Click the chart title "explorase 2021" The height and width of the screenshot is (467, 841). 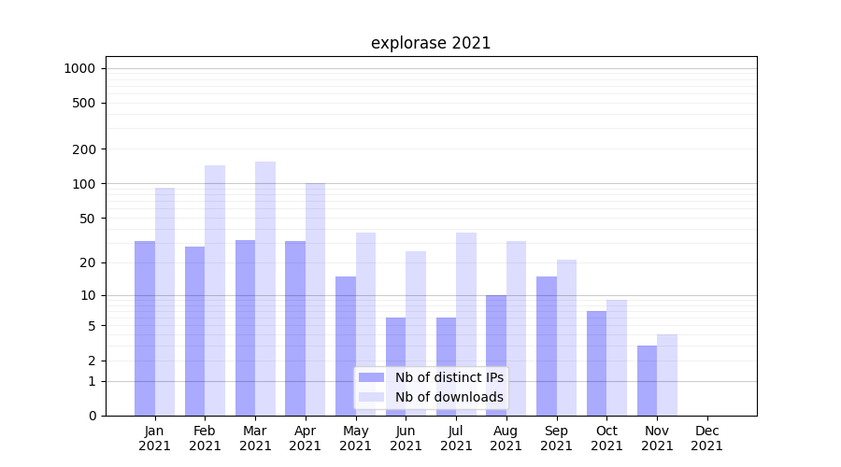[431, 43]
